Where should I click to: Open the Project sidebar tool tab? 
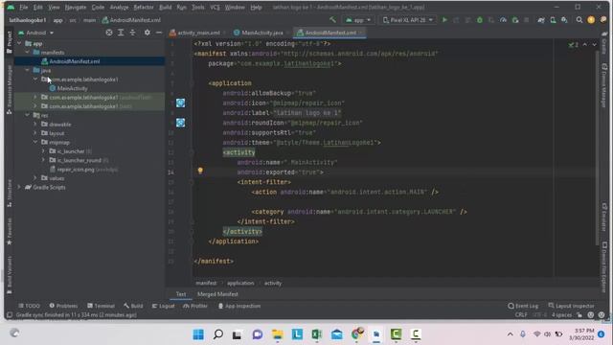(10, 42)
